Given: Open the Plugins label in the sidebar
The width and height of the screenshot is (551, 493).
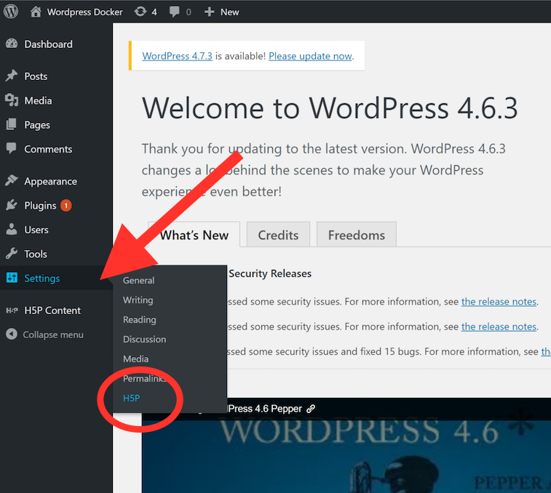Looking at the screenshot, I should point(40,206).
